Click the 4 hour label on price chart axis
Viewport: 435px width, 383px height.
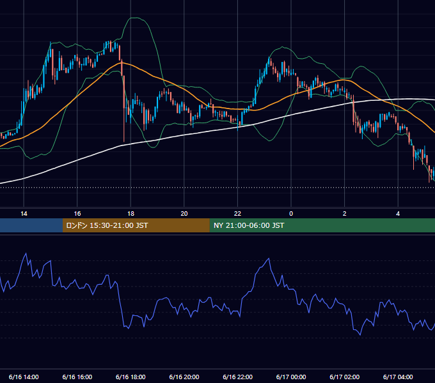398,214
